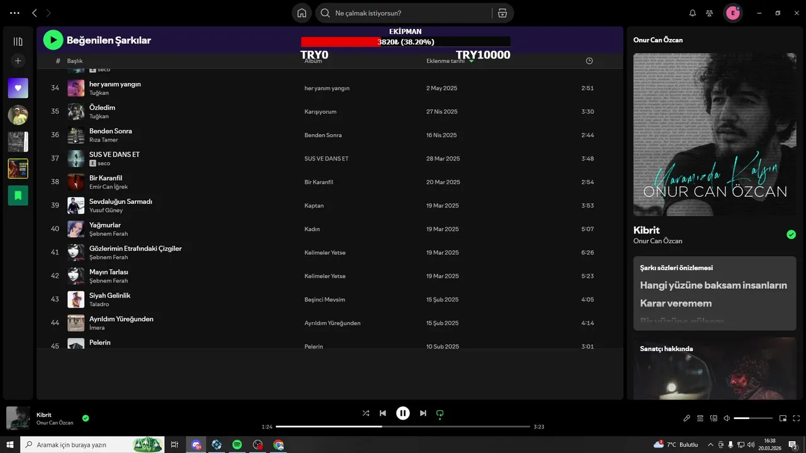Open Emir Can İğrek artist link
This screenshot has height=453, width=806.
tap(108, 187)
